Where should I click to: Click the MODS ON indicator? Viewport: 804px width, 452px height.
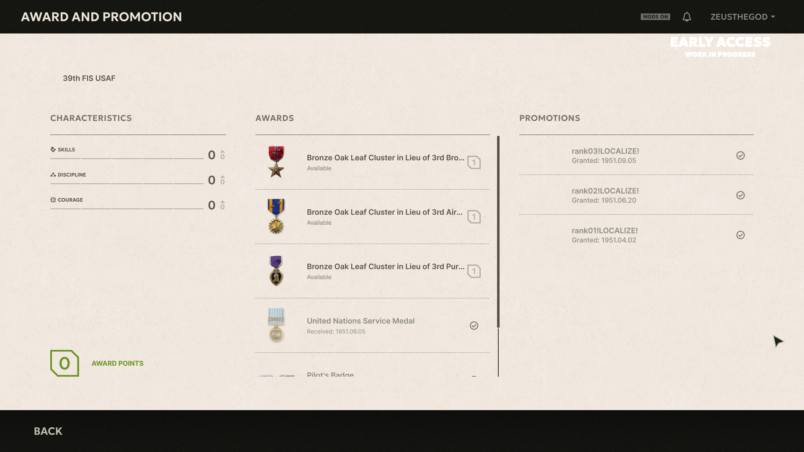coord(655,17)
